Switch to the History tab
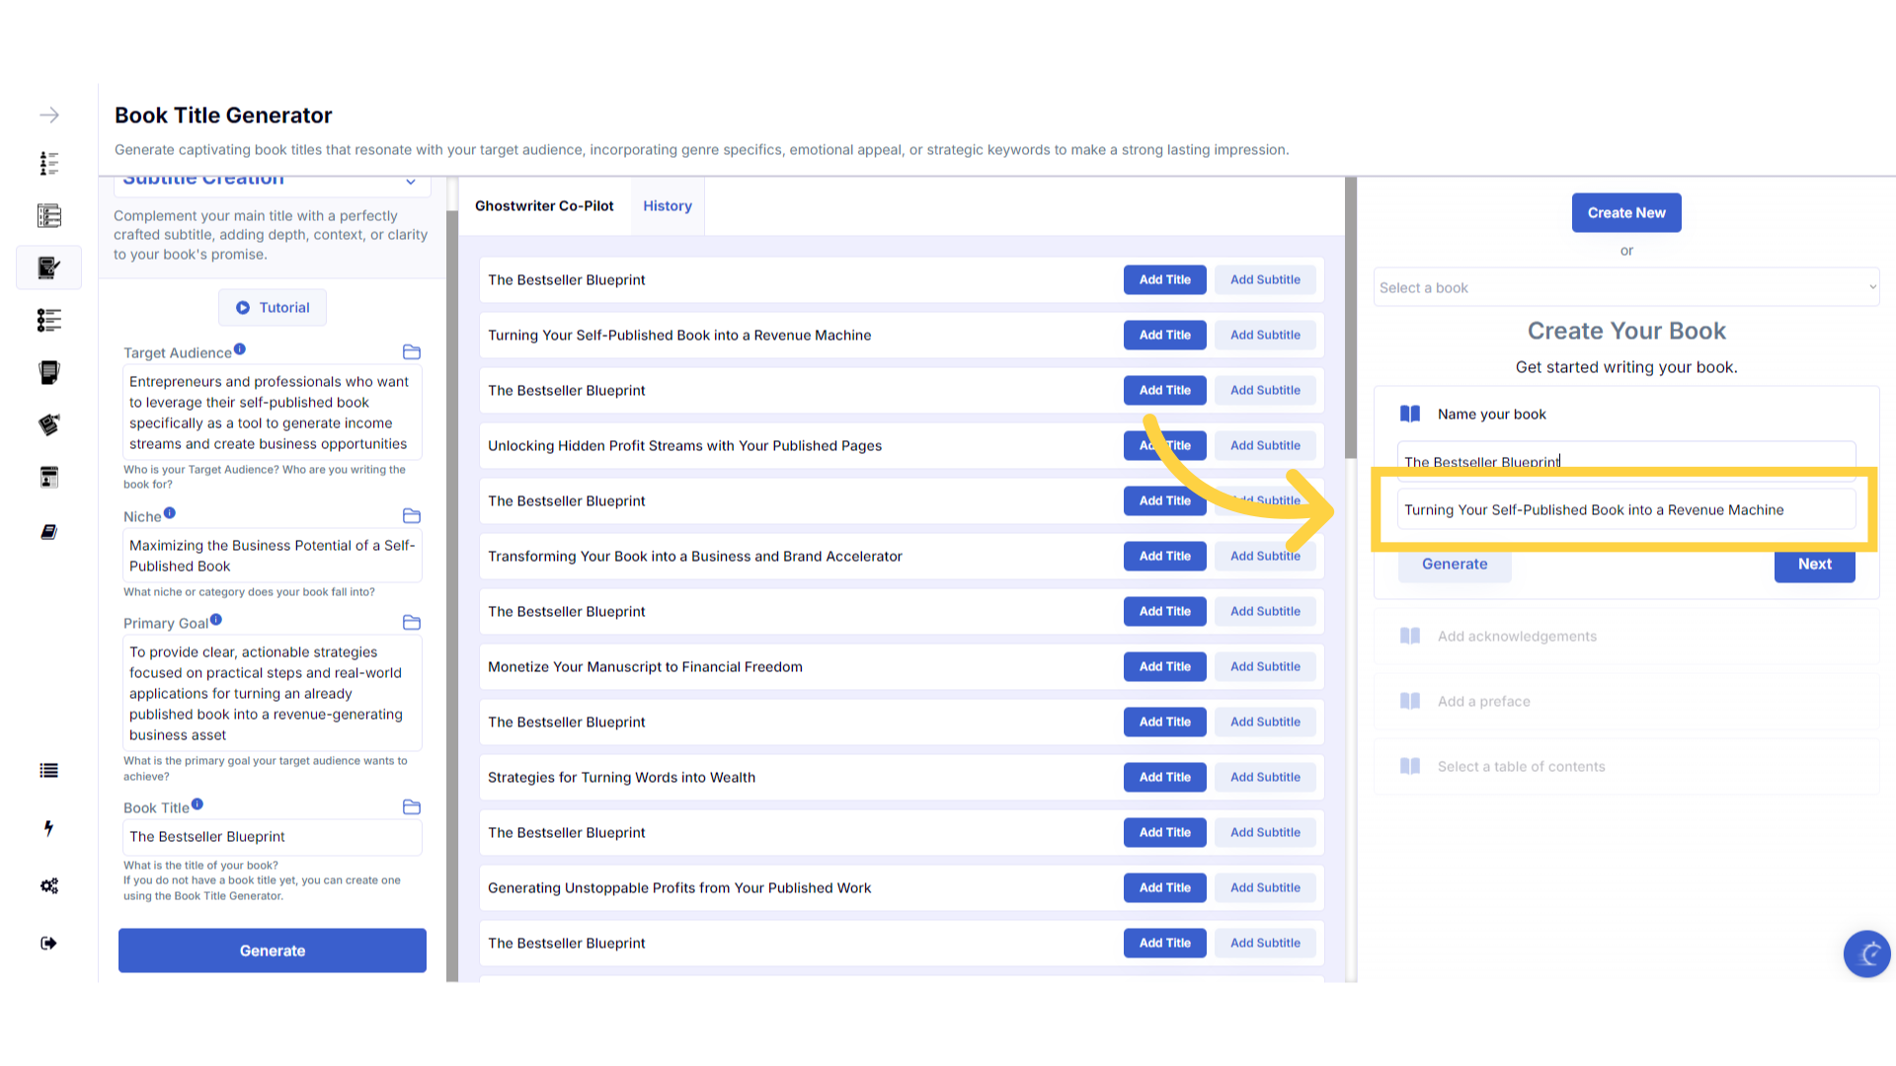The width and height of the screenshot is (1896, 1066). [x=668, y=206]
